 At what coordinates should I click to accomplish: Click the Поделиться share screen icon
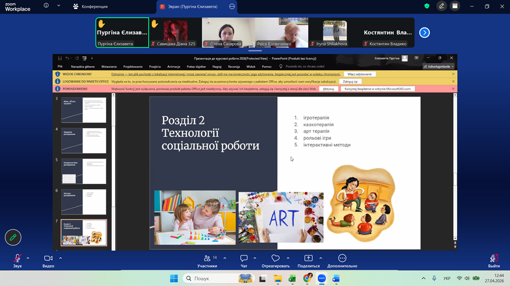tap(308, 259)
